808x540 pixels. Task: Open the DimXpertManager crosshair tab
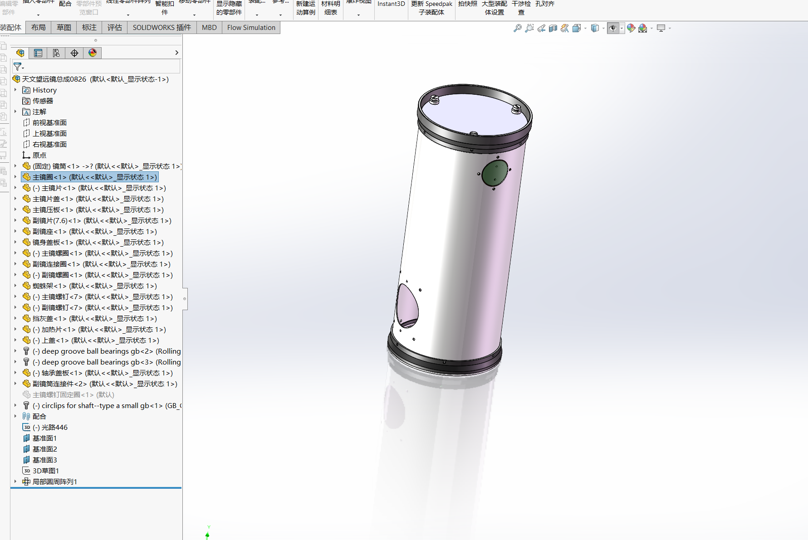(74, 53)
